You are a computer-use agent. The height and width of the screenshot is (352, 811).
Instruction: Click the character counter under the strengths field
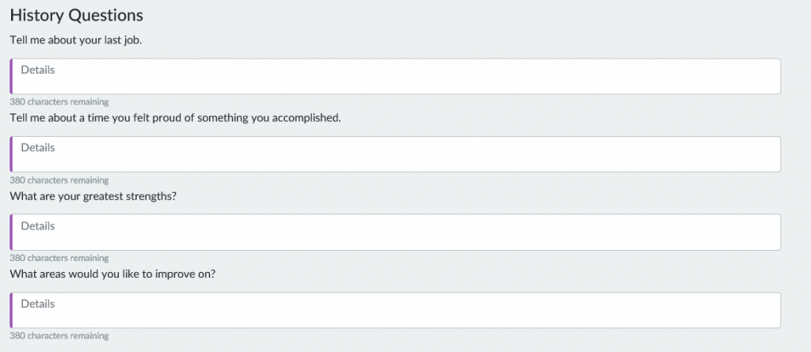coord(59,258)
